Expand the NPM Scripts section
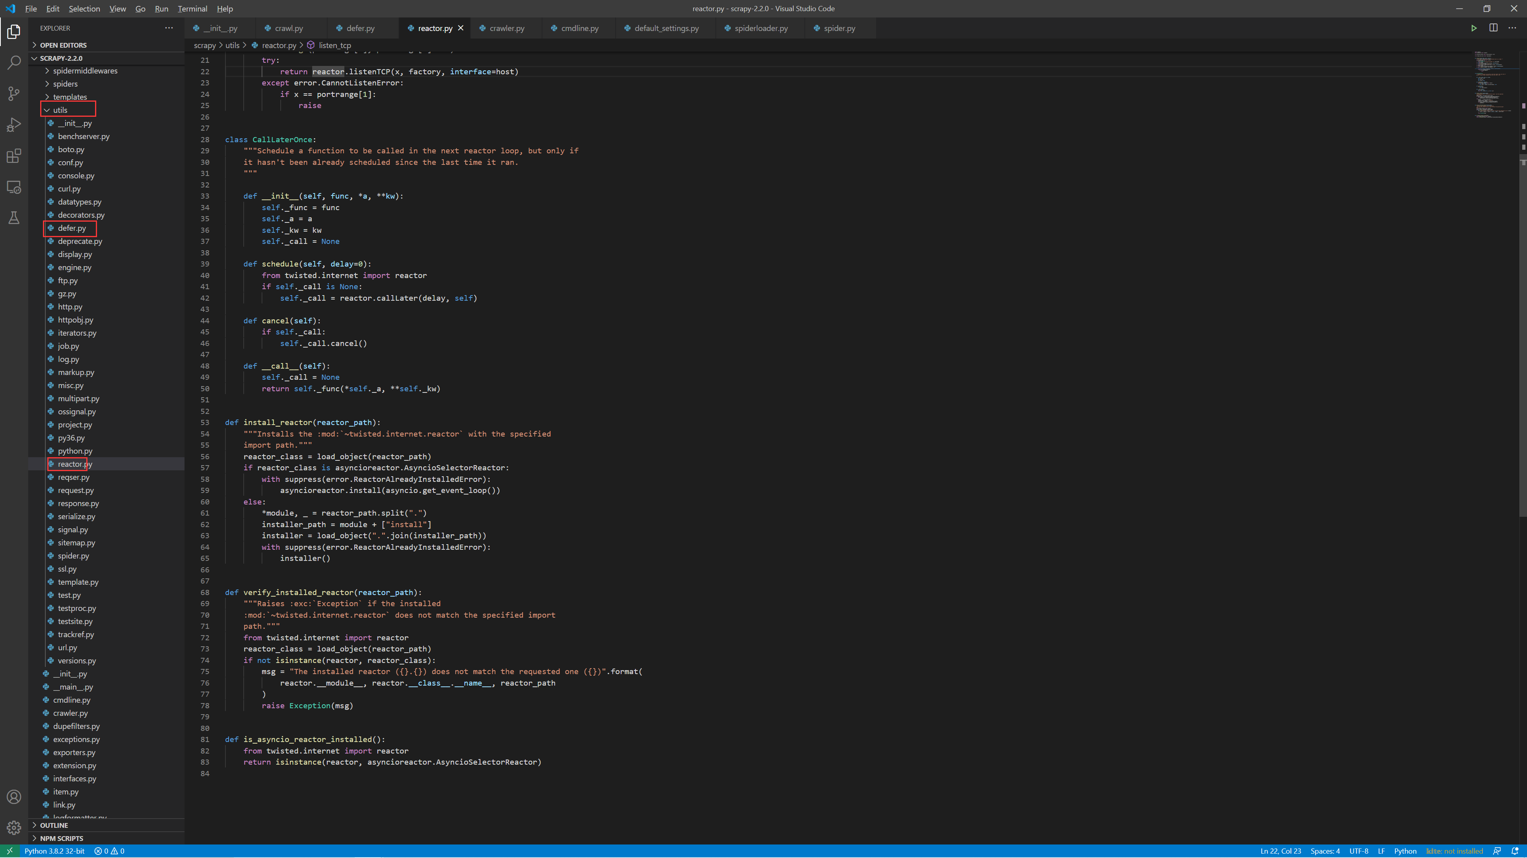The height and width of the screenshot is (858, 1527). click(107, 838)
